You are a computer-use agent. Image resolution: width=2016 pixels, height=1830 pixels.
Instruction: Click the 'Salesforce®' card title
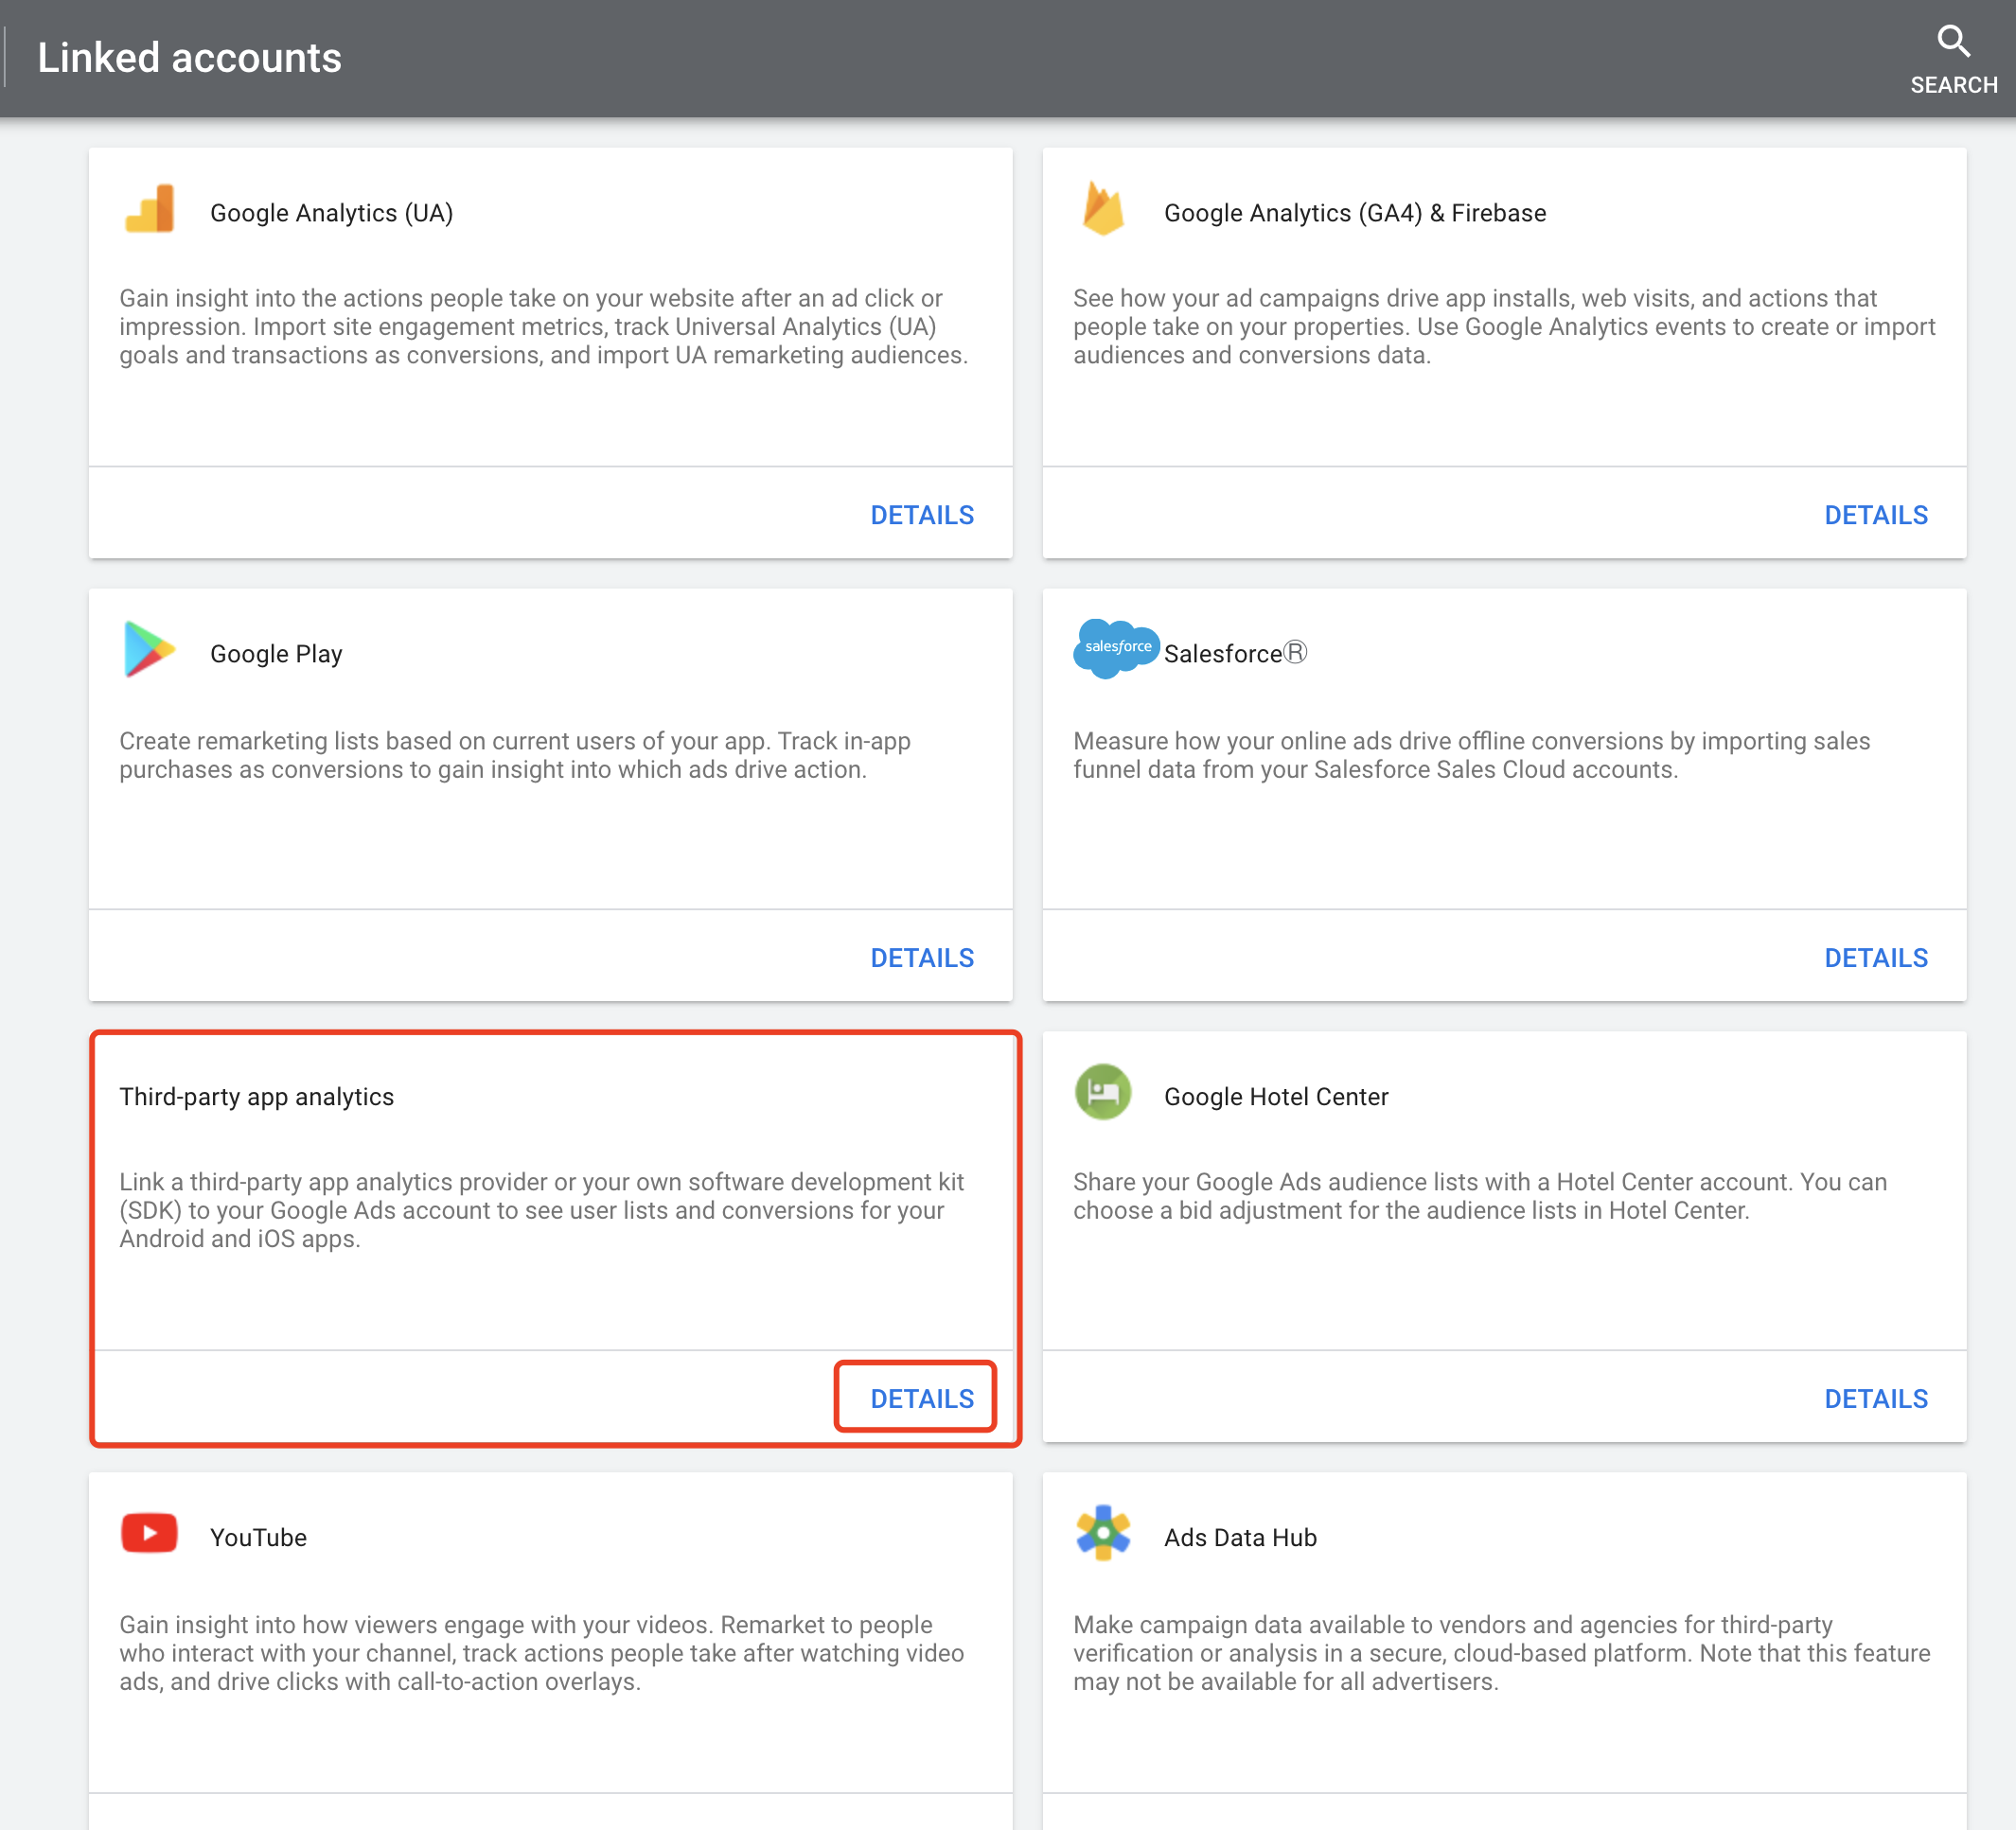[x=1235, y=654]
